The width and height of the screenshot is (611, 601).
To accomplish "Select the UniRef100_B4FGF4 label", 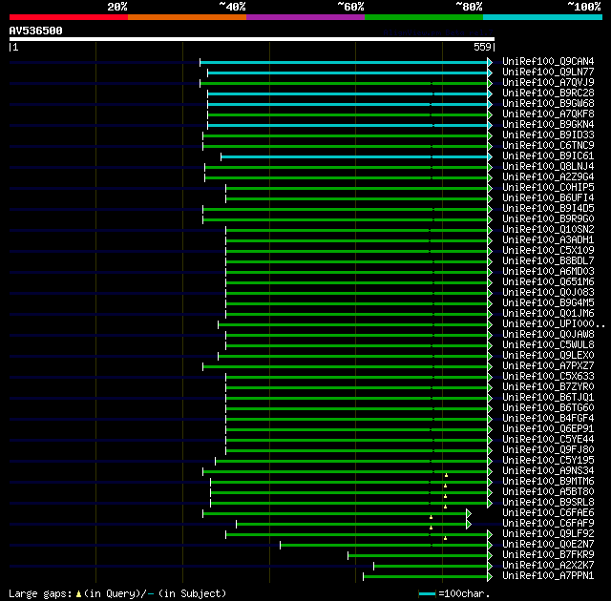I will (x=548, y=419).
